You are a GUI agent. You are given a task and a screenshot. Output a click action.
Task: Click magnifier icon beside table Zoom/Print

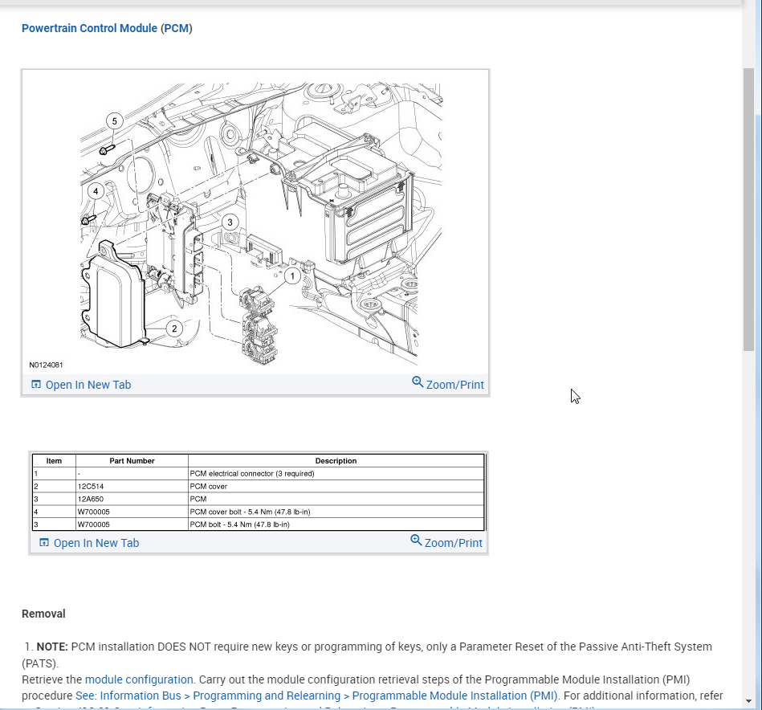(416, 541)
